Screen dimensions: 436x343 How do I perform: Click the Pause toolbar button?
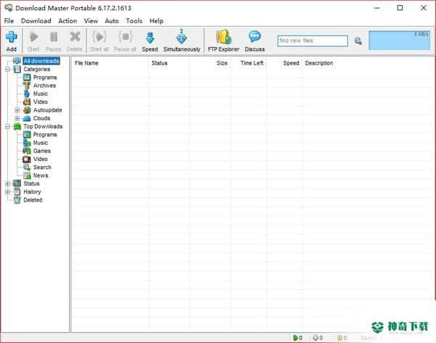(53, 41)
